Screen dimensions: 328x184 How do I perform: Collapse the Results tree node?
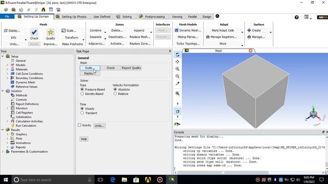(3, 130)
